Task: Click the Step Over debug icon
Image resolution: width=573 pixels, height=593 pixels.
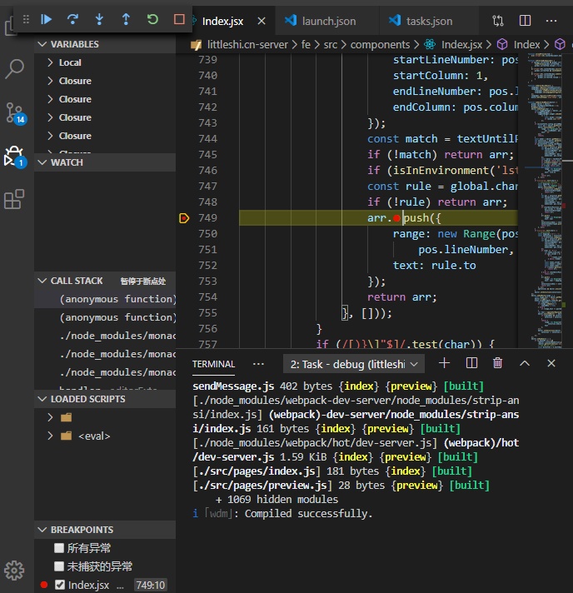Action: [x=72, y=19]
